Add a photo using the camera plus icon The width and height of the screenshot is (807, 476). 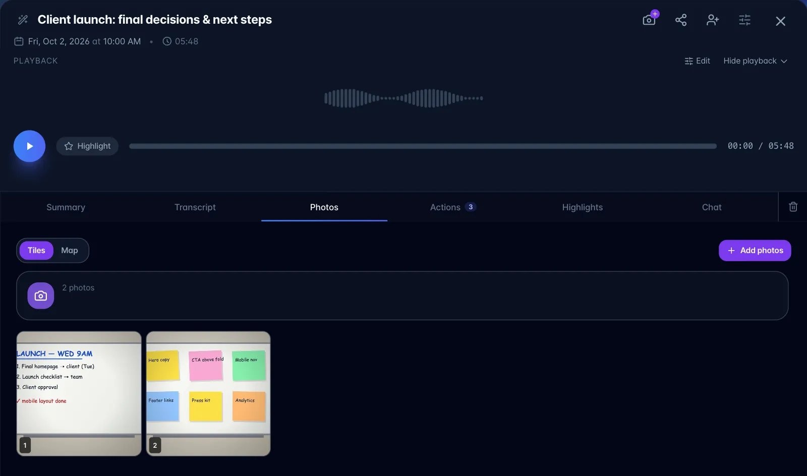(649, 20)
